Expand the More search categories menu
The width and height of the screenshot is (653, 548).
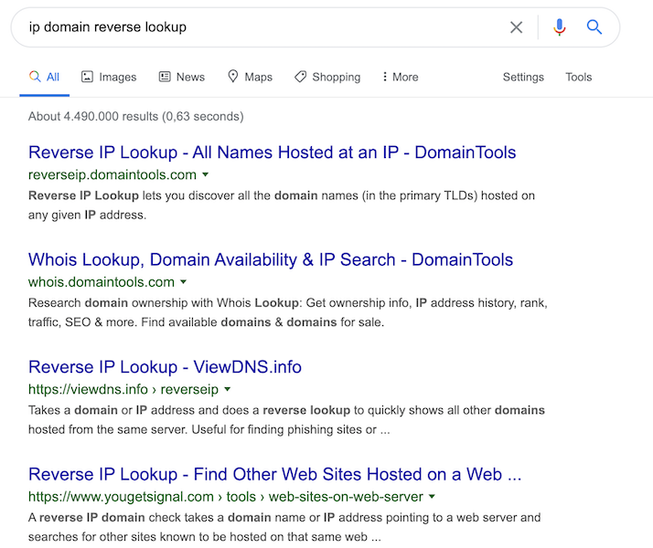[x=400, y=77]
